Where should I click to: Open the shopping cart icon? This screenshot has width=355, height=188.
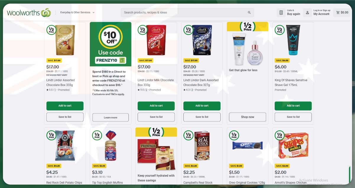338,13
